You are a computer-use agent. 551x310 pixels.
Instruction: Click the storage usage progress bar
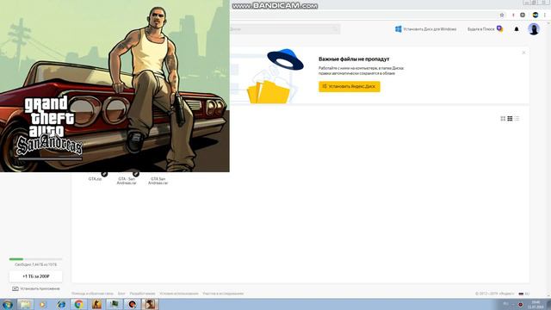point(35,259)
